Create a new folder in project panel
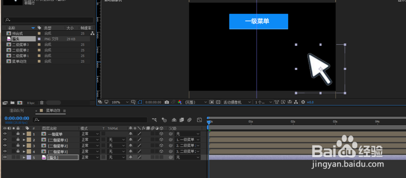 pos(12,103)
